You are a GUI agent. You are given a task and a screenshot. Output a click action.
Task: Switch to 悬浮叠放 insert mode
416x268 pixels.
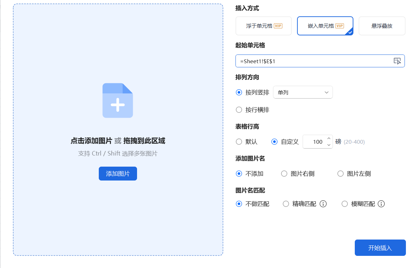pyautogui.click(x=382, y=26)
